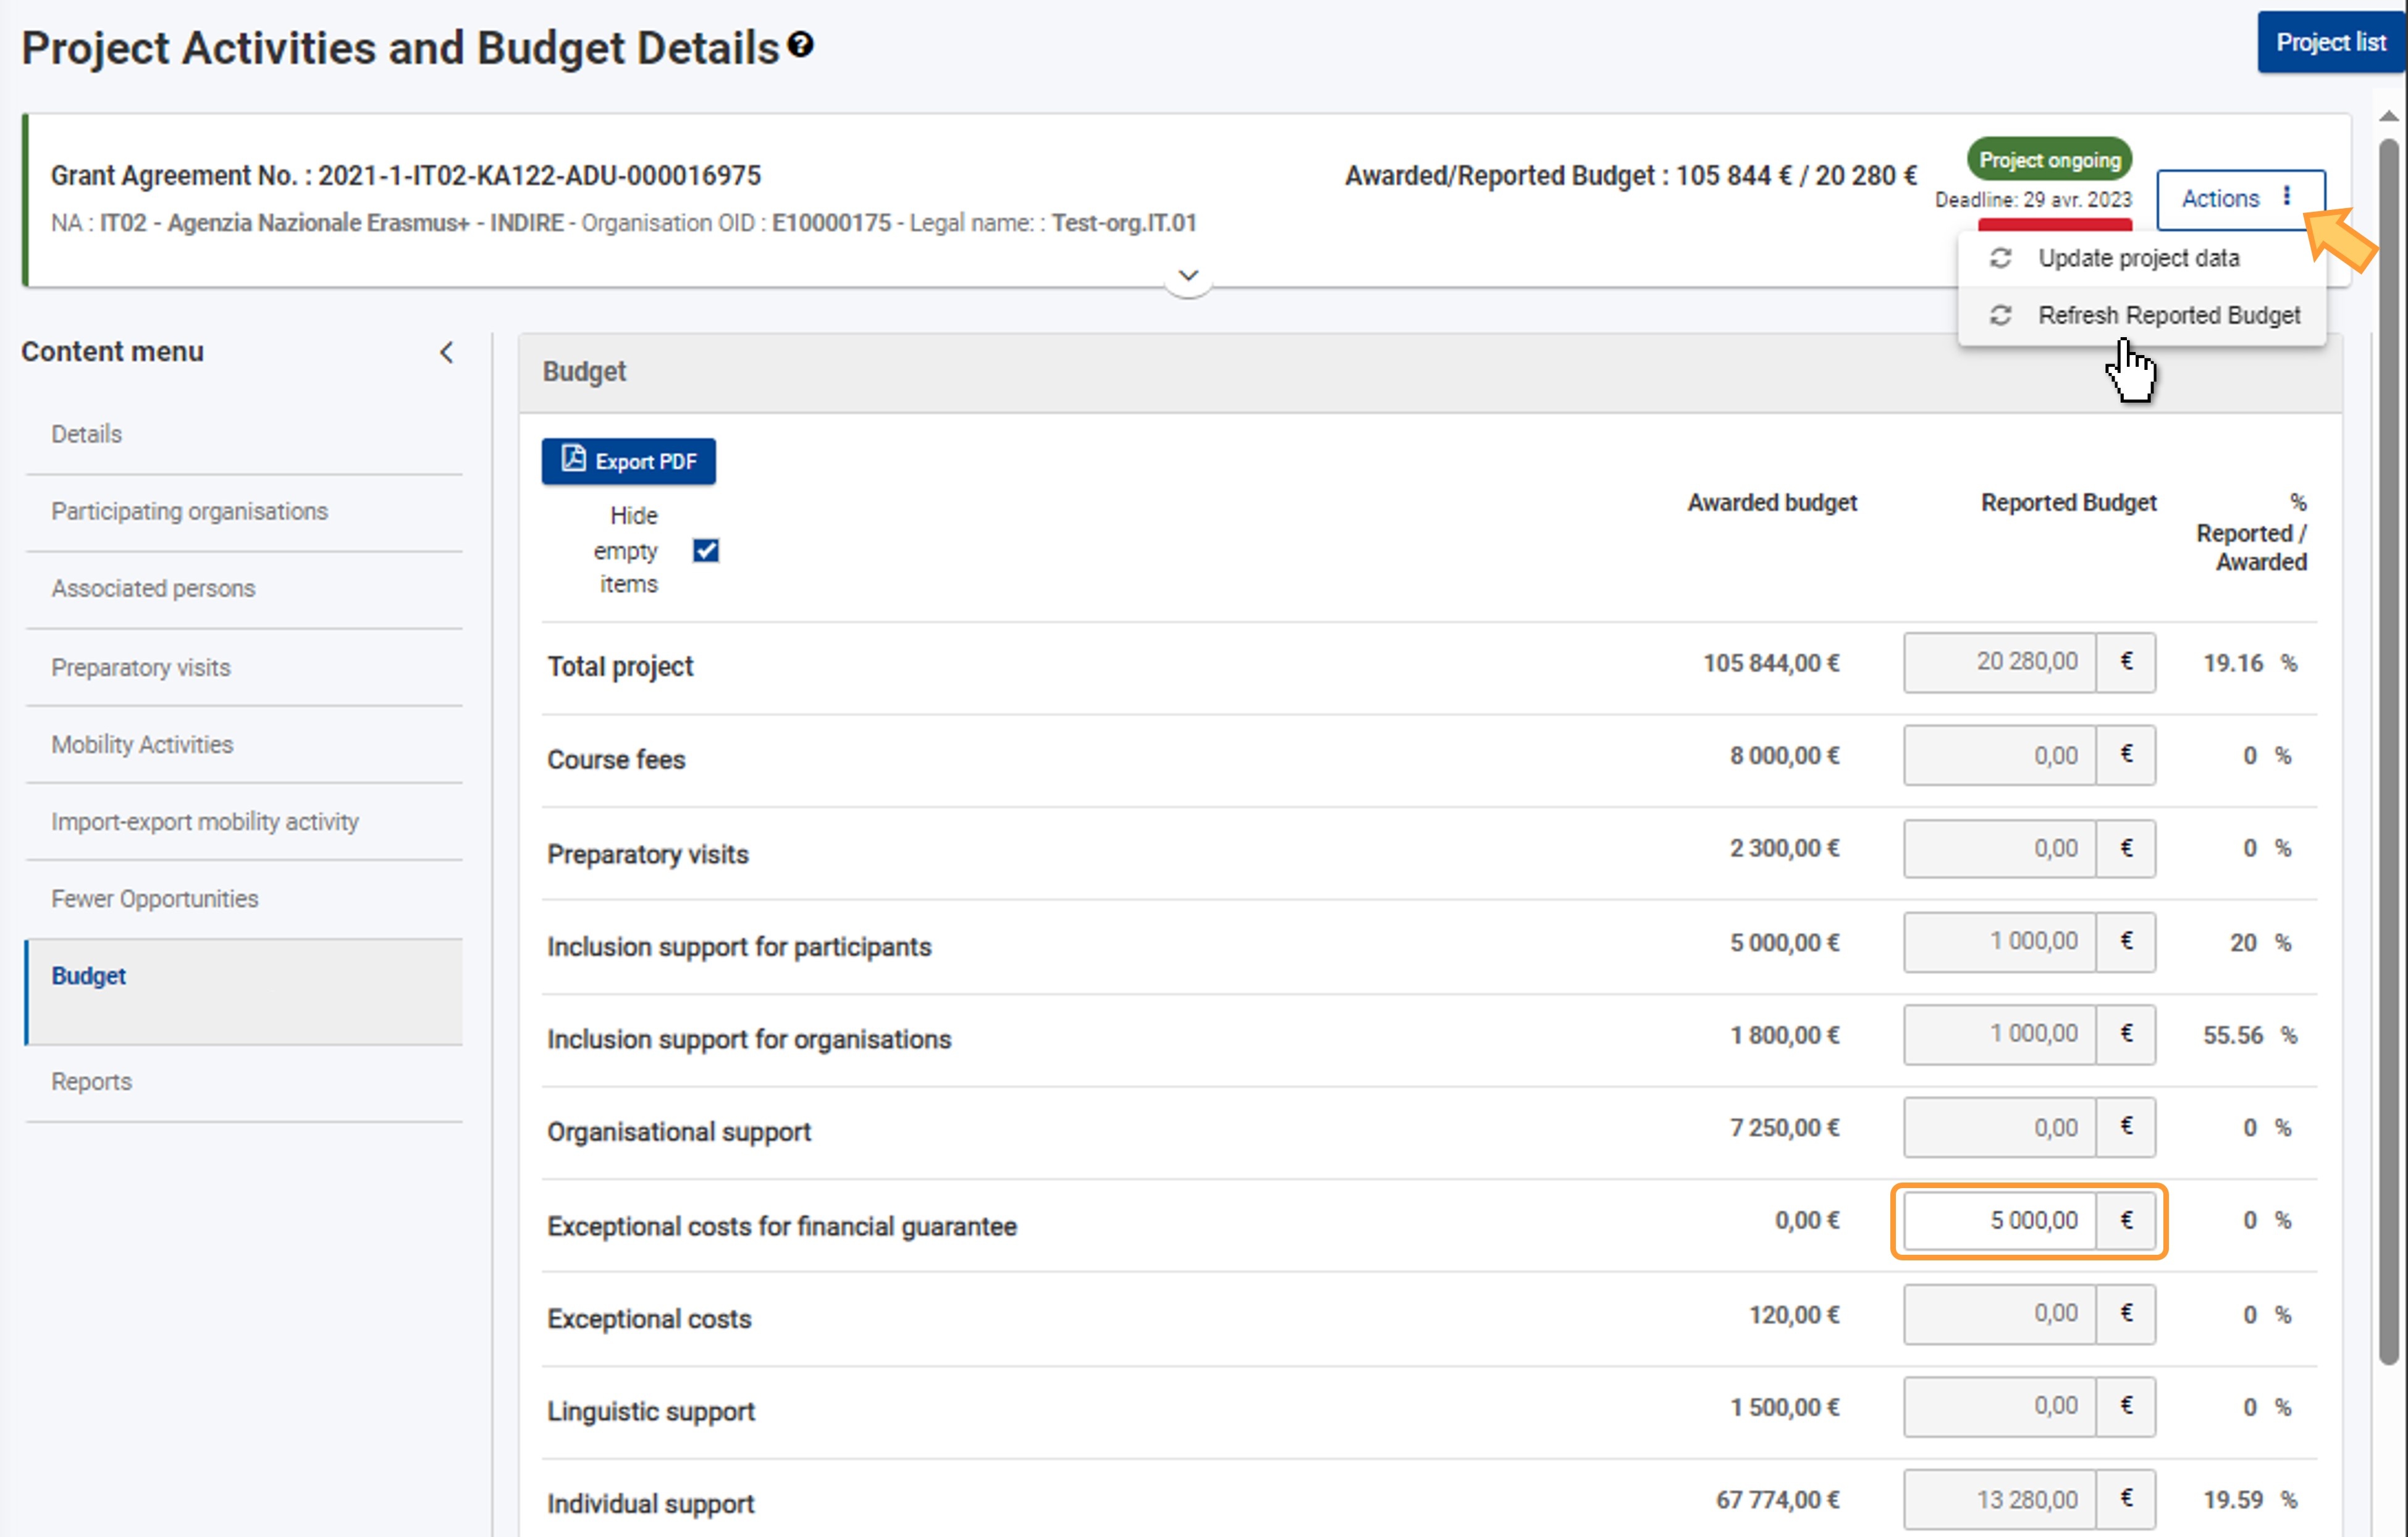Click the euro symbol beside financial guarantee amount
The height and width of the screenshot is (1537, 2408).
pyautogui.click(x=2126, y=1220)
